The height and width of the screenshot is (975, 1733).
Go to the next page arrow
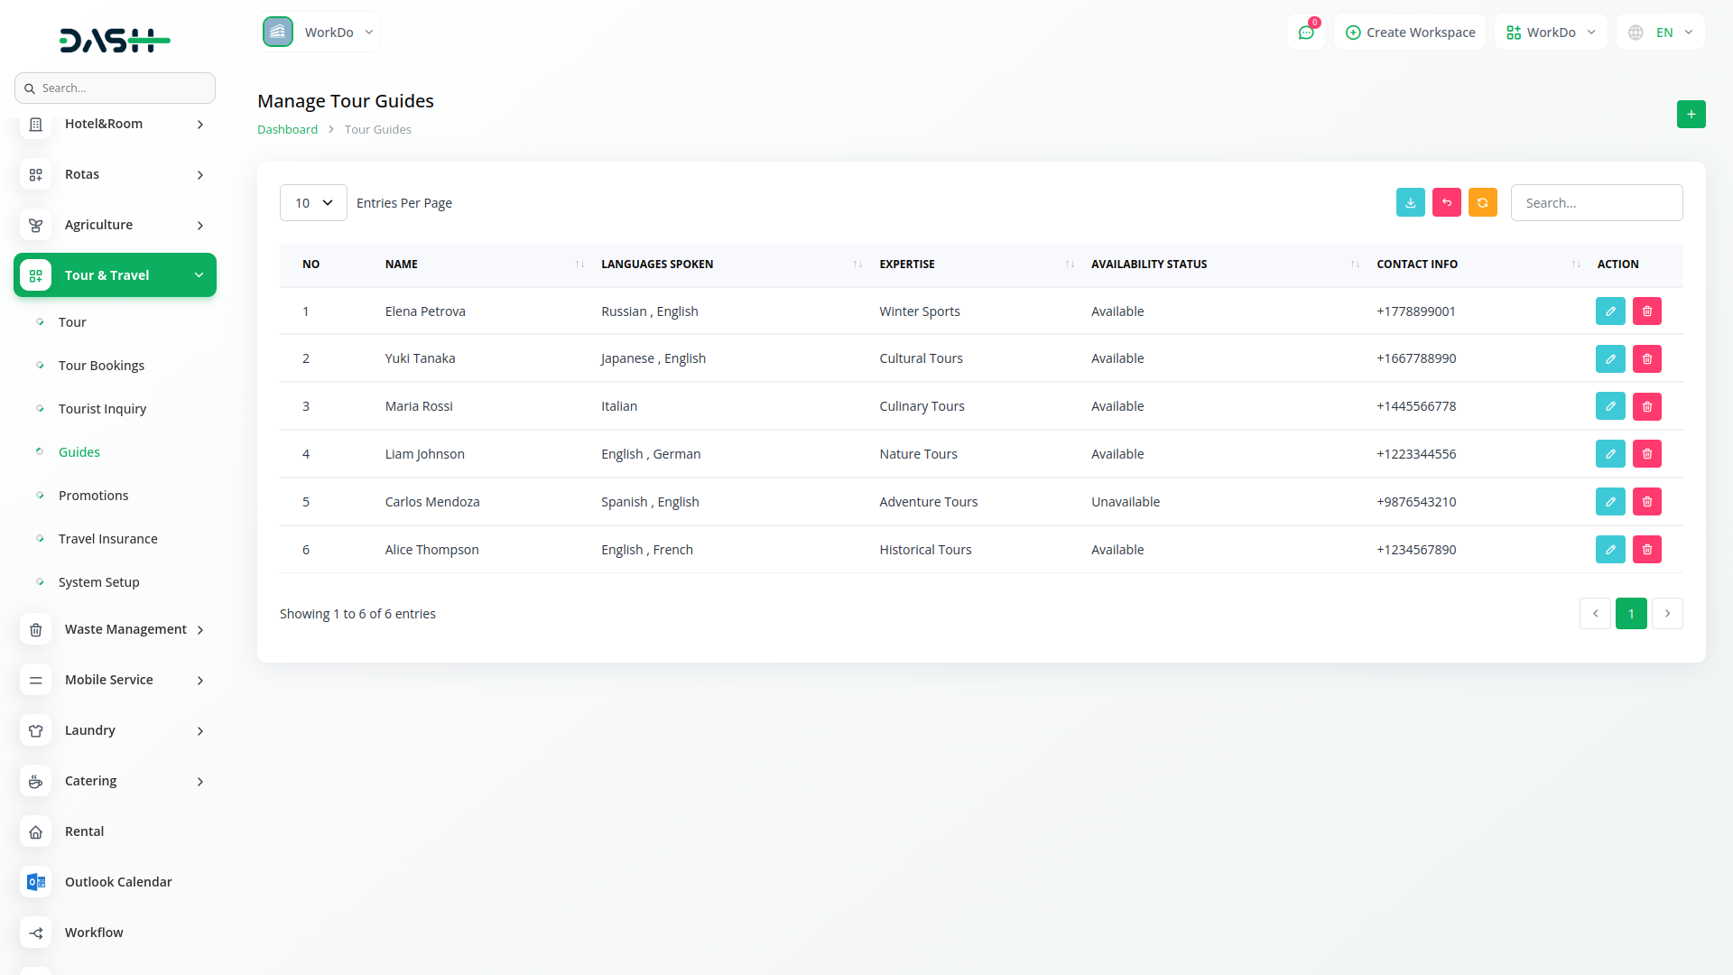(1667, 614)
